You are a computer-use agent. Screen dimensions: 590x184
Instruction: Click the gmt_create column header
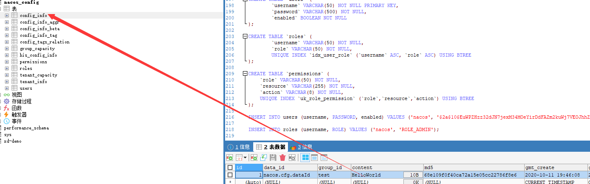555,167
